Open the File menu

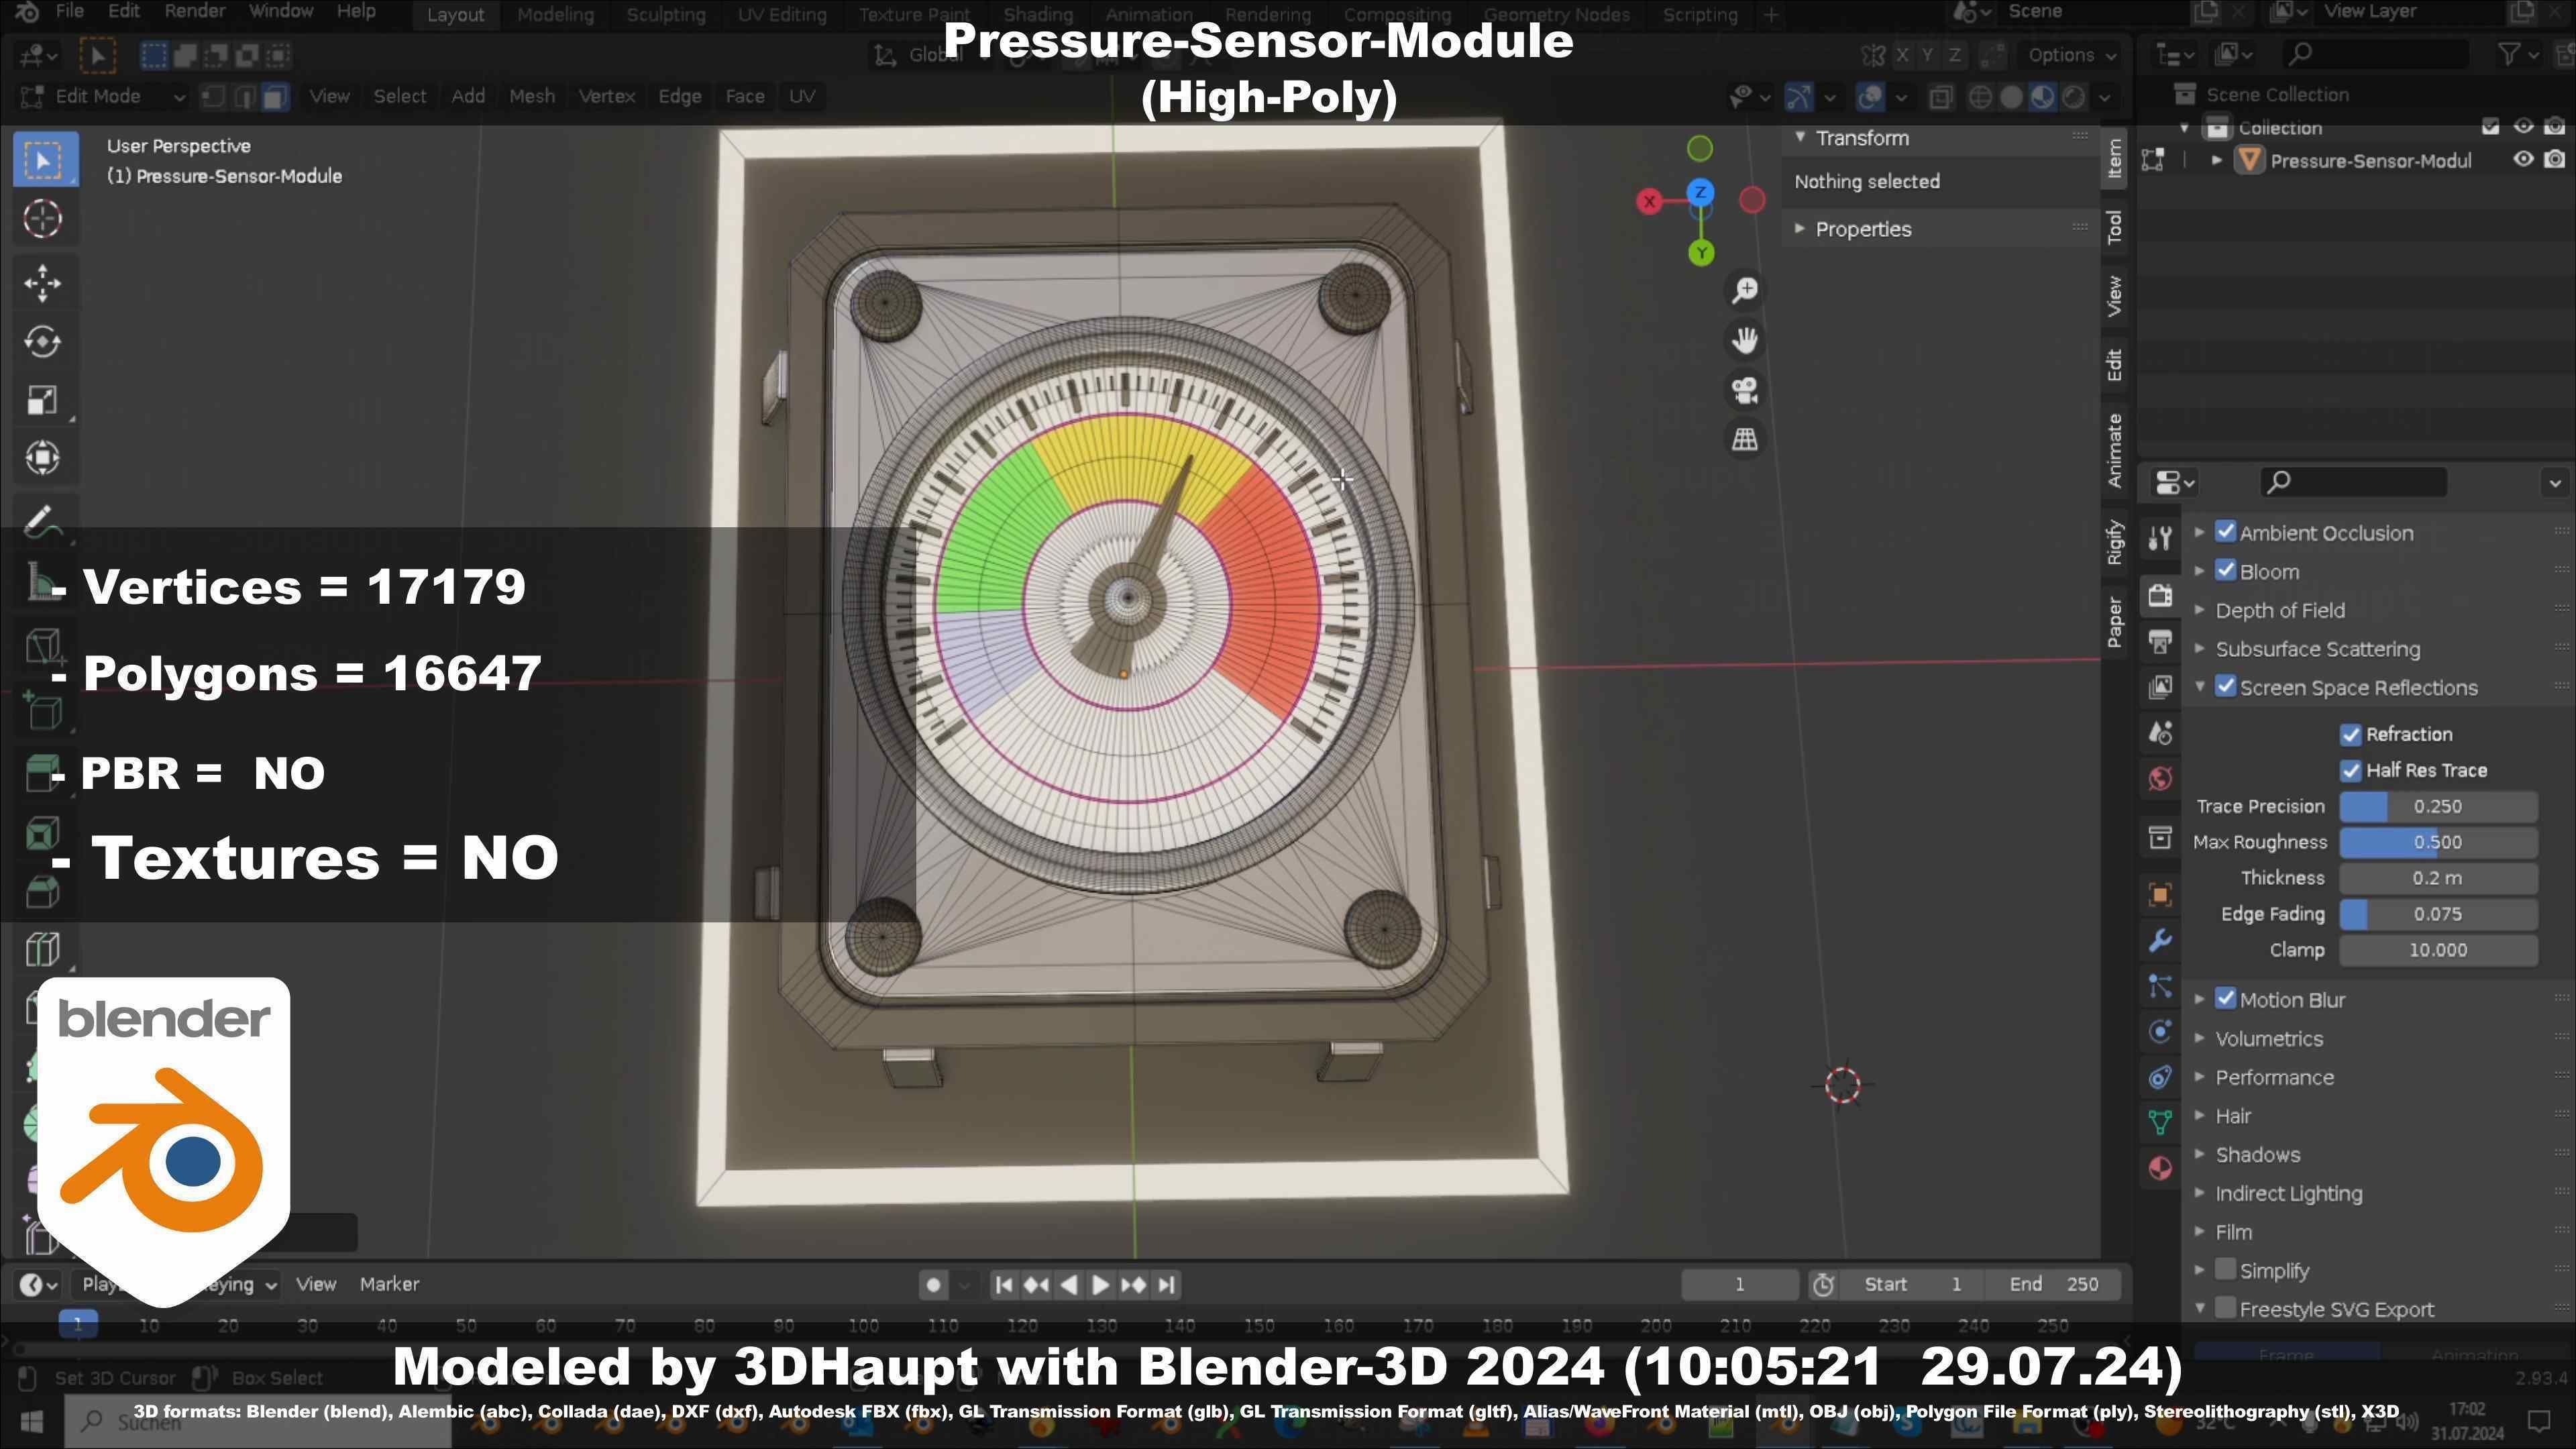click(x=69, y=12)
